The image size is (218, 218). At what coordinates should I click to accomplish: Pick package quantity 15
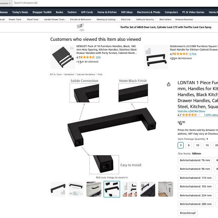point(207,145)
